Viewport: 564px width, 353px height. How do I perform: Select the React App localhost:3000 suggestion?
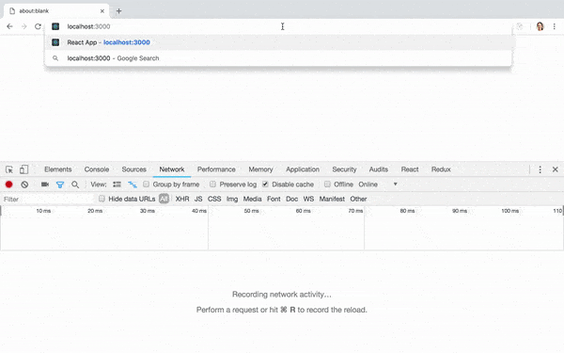pos(280,42)
